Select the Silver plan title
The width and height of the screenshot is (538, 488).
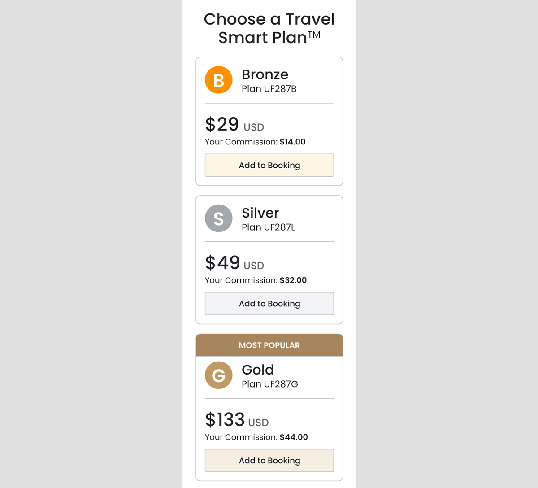pyautogui.click(x=260, y=213)
